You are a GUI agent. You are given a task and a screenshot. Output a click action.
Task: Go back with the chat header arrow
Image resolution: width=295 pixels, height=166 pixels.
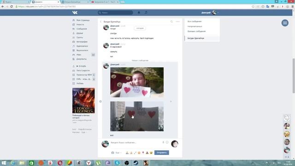tap(100, 22)
